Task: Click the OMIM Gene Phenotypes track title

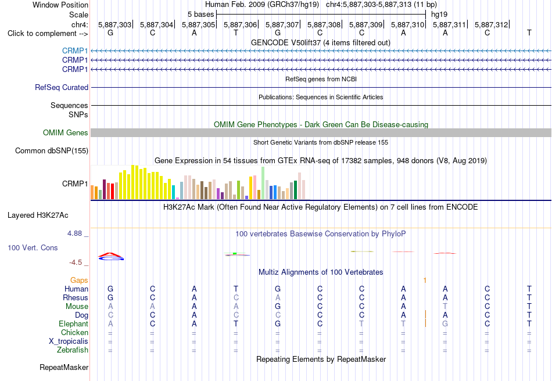Action: point(321,124)
